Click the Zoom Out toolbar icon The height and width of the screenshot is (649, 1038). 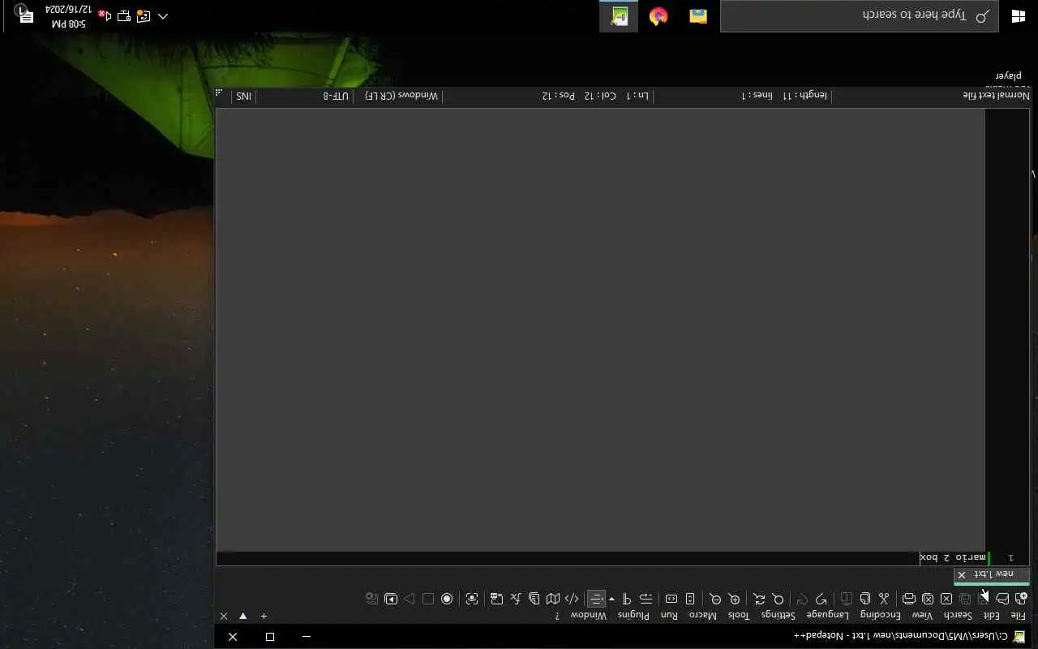(x=715, y=599)
